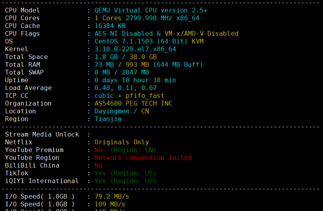Click the Total Space value 1.8 GB

[x=106, y=57]
